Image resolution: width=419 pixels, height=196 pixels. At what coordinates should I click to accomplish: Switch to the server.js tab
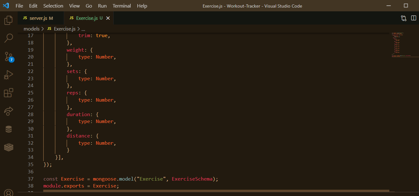41,18
